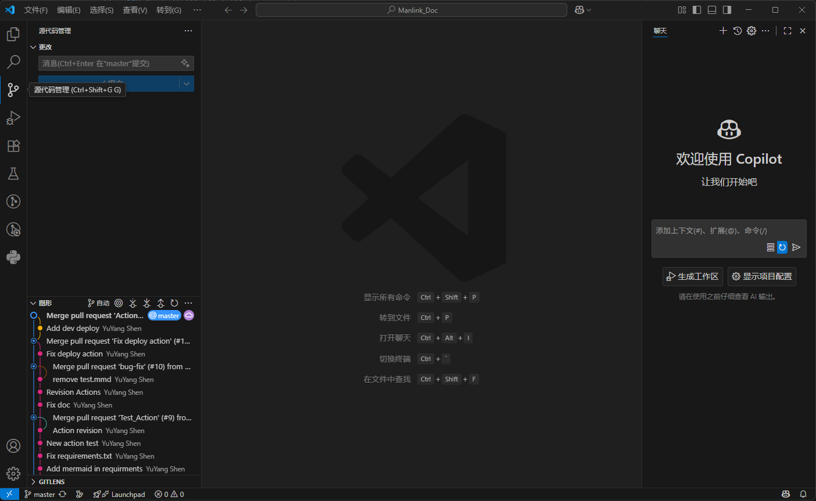This screenshot has height=501, width=816.
Task: Open the 转到(G) menu
Action: 169,10
